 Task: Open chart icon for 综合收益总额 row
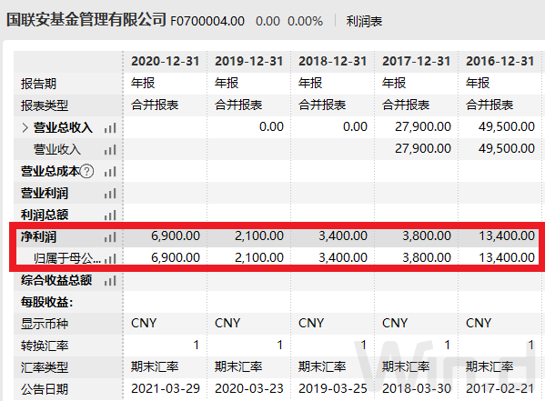110,280
